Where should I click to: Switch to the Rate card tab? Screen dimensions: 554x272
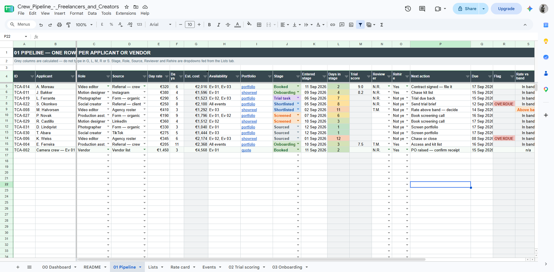click(x=180, y=267)
